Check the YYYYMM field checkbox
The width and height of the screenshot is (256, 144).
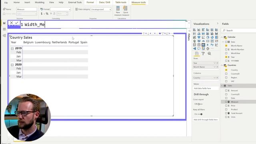(x=226, y=60)
